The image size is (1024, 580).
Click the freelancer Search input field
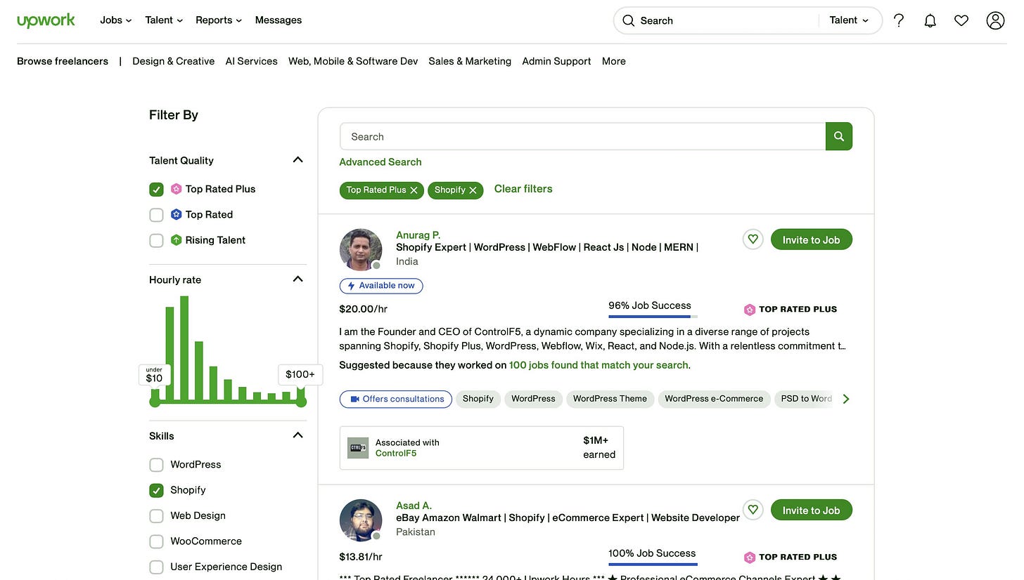582,136
